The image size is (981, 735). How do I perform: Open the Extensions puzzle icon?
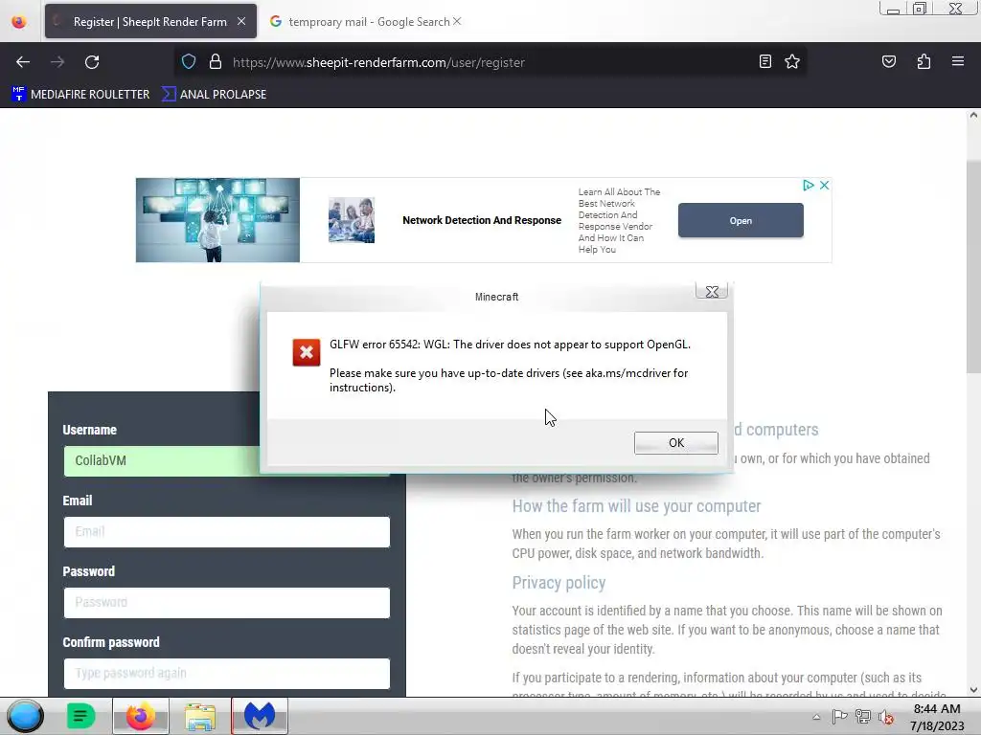pos(924,61)
